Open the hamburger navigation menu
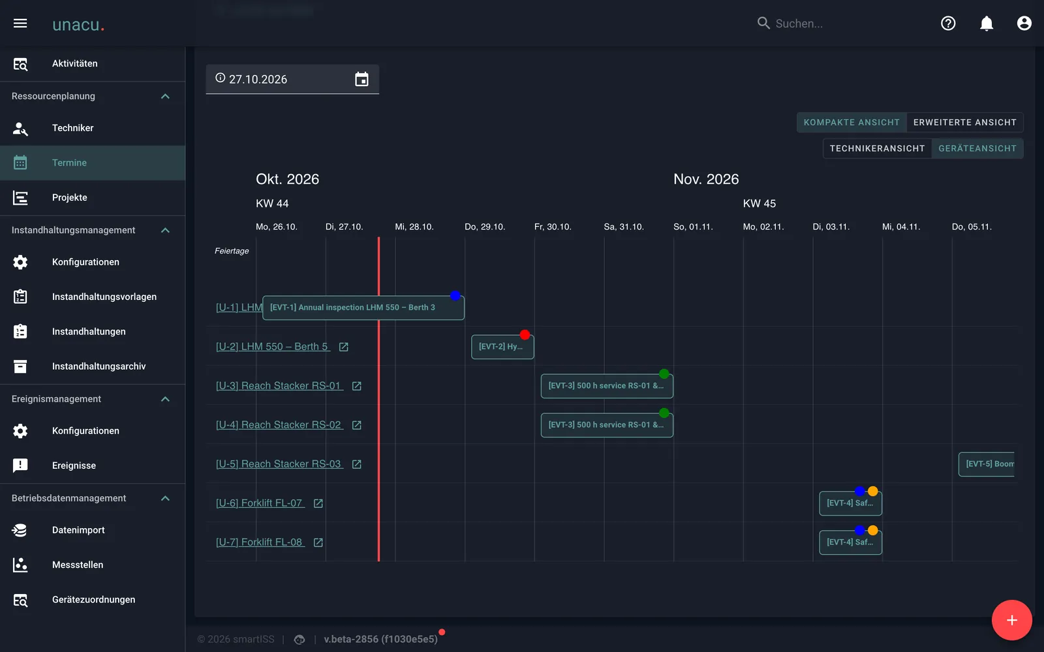This screenshot has height=652, width=1044. pyautogui.click(x=20, y=23)
